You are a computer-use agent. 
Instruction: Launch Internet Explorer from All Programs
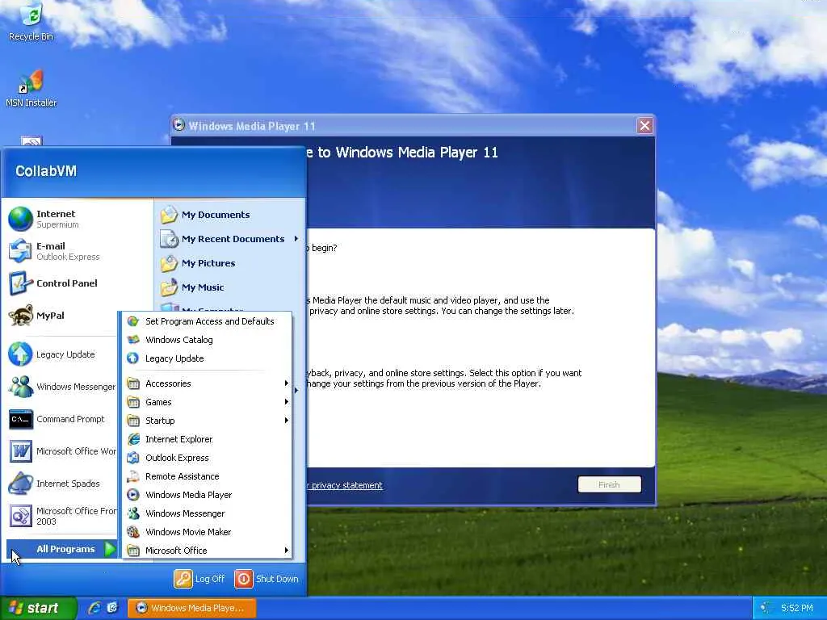[207, 439]
